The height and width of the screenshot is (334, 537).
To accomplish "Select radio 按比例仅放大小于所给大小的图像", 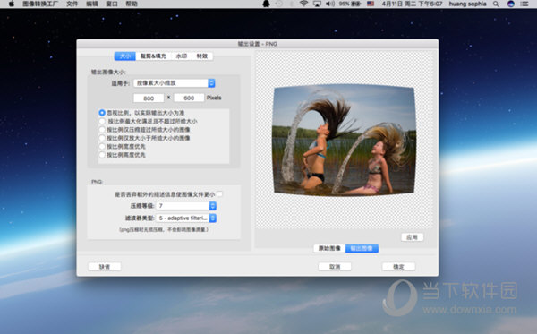I will [x=102, y=138].
